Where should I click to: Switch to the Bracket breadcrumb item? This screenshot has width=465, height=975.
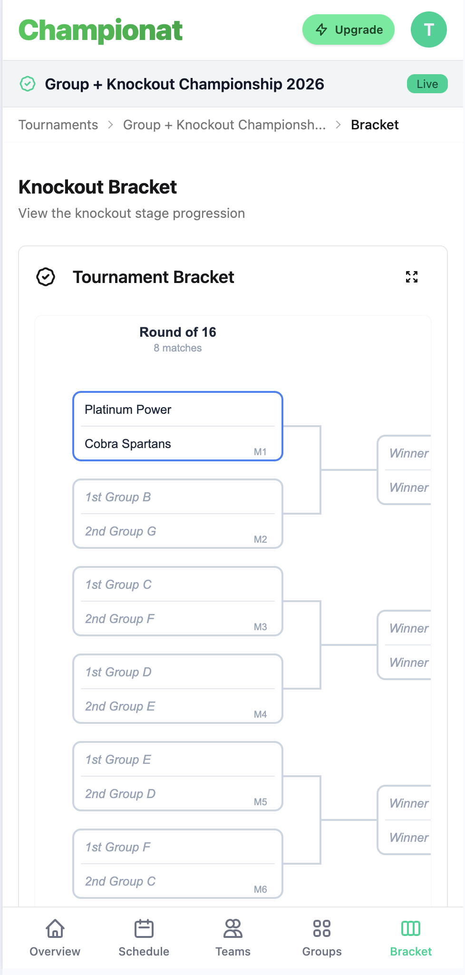click(375, 125)
